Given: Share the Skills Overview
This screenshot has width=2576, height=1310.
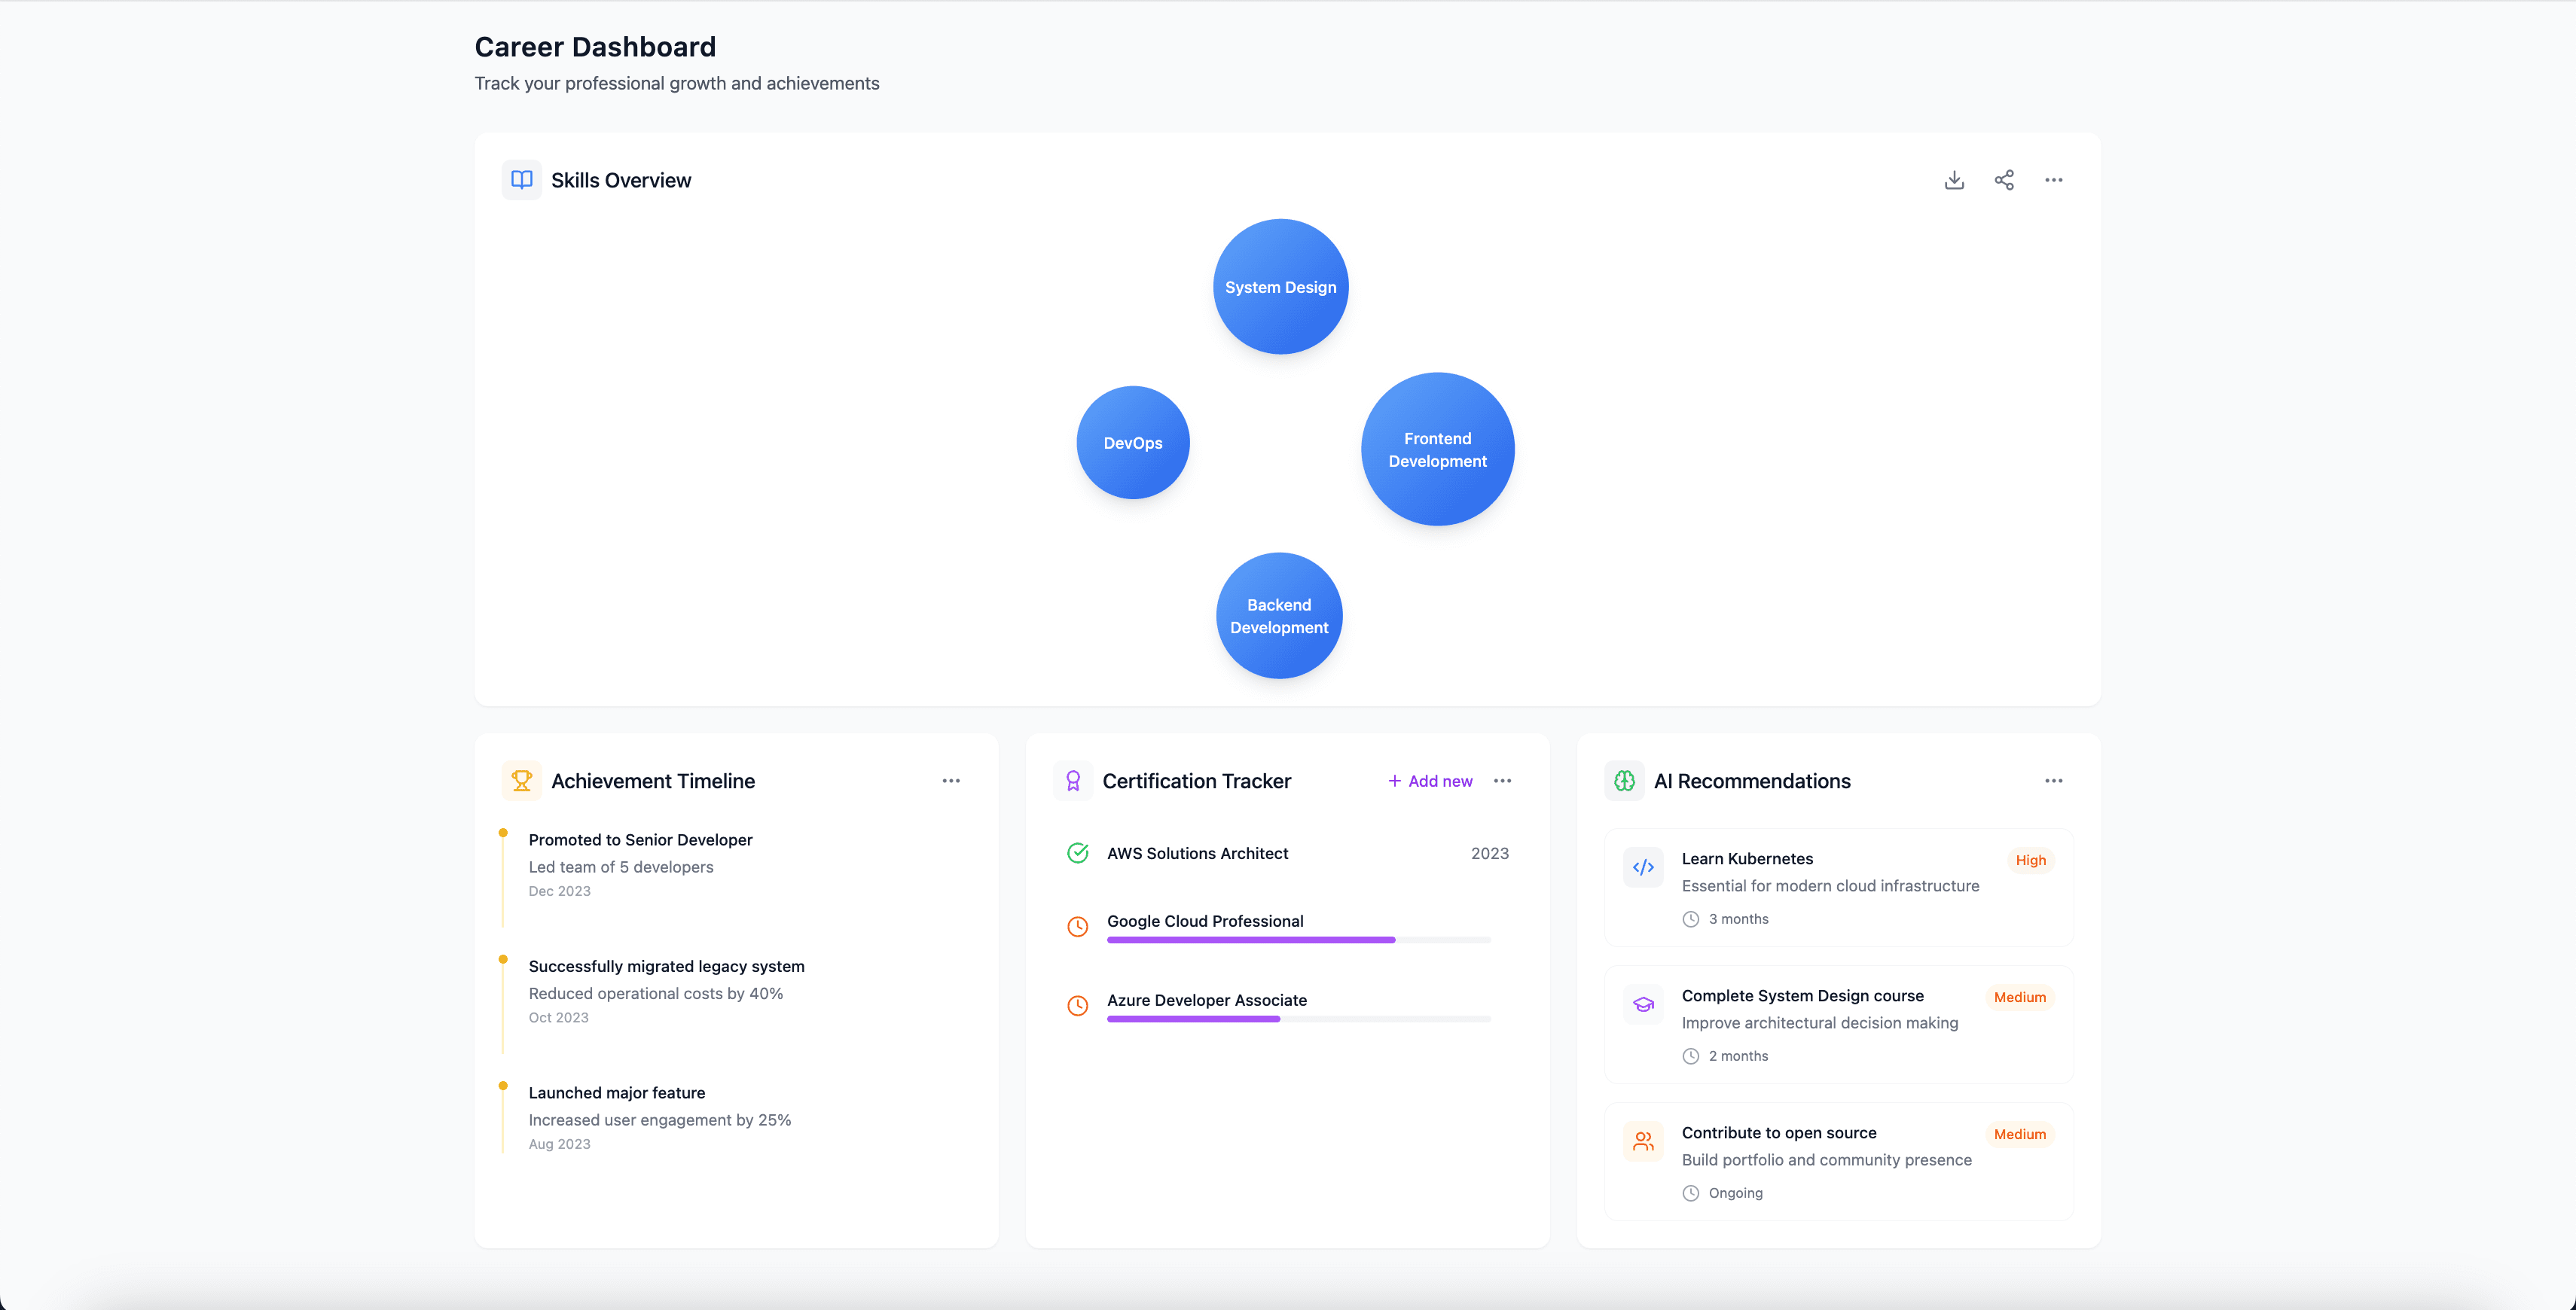Looking at the screenshot, I should (2004, 180).
